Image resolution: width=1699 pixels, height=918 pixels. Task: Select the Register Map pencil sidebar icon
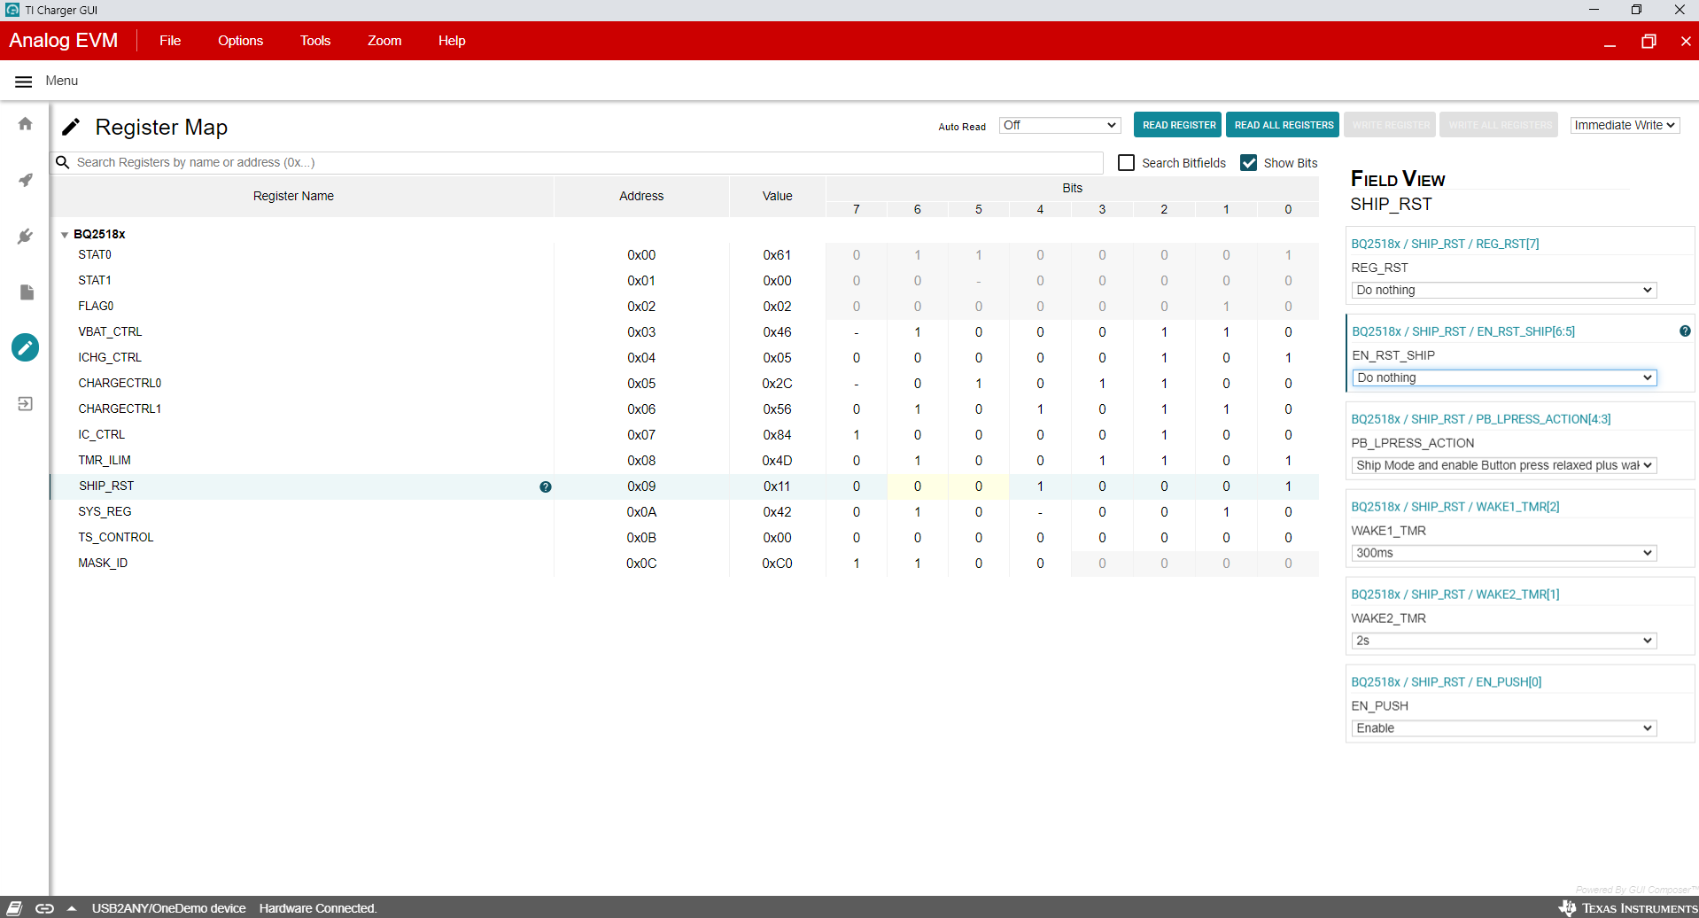point(26,347)
